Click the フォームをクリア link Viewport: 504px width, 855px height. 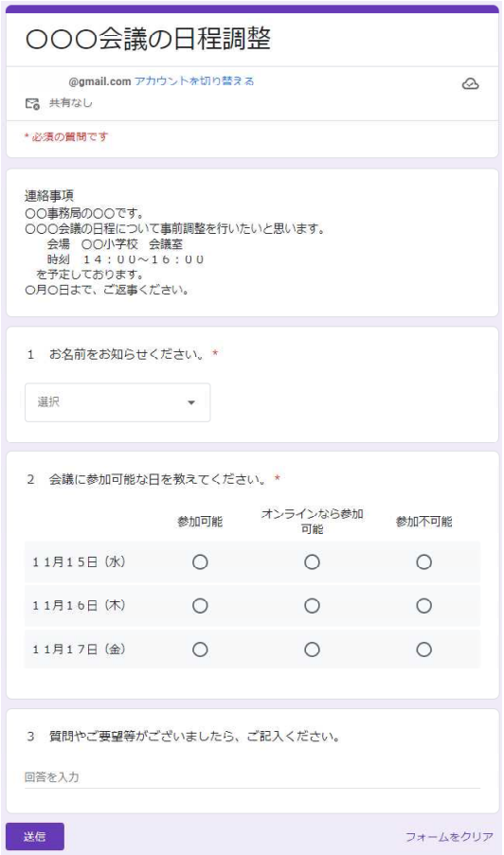tap(449, 836)
